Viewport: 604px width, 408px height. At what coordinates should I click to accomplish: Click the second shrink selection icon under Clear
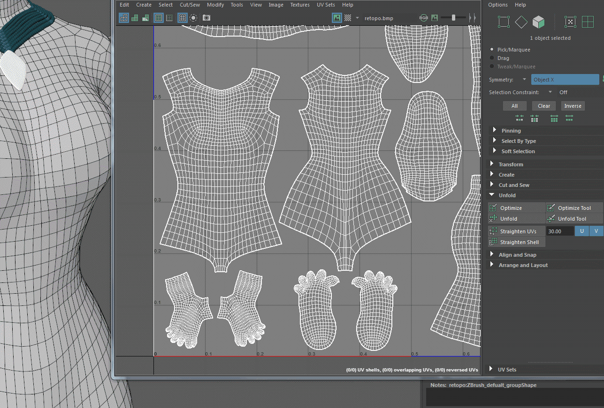point(535,119)
